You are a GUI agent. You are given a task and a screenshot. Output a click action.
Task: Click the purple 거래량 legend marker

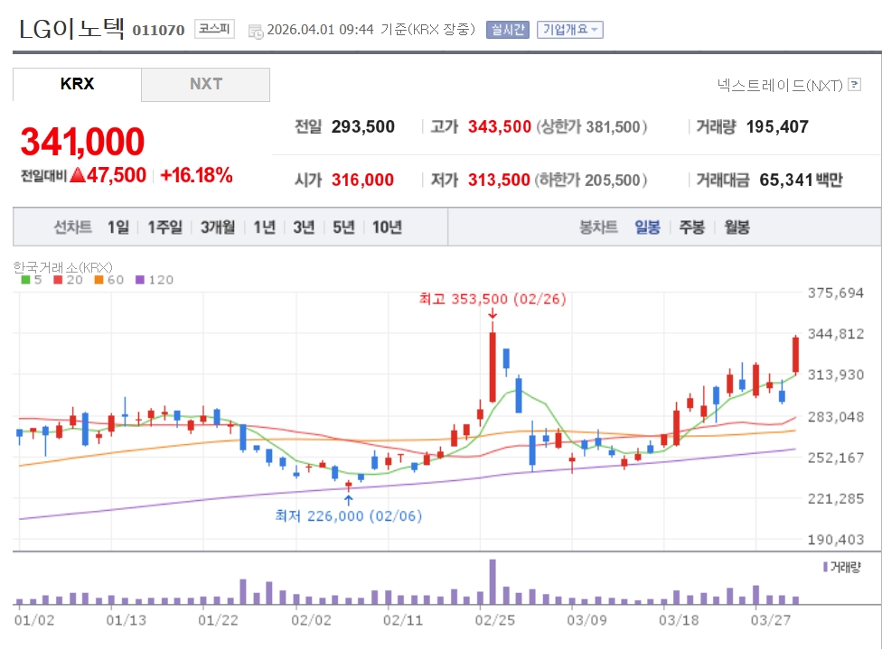tap(824, 566)
